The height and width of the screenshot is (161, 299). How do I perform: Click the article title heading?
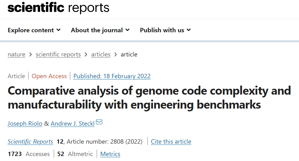tap(149, 98)
